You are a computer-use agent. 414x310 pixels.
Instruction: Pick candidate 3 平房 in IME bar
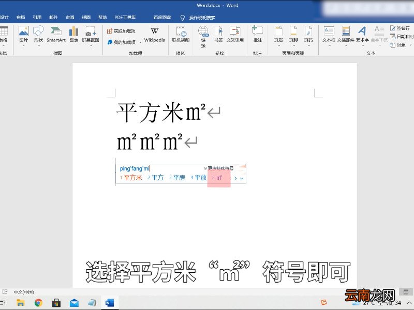tap(177, 178)
